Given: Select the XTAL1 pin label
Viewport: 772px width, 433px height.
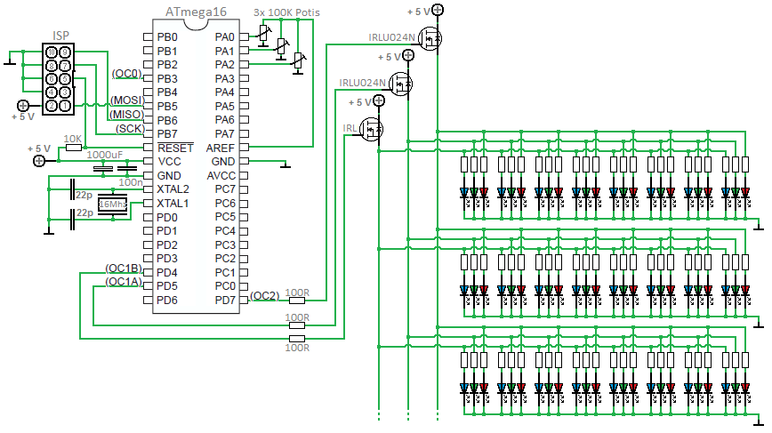Looking at the screenshot, I should click(x=173, y=204).
